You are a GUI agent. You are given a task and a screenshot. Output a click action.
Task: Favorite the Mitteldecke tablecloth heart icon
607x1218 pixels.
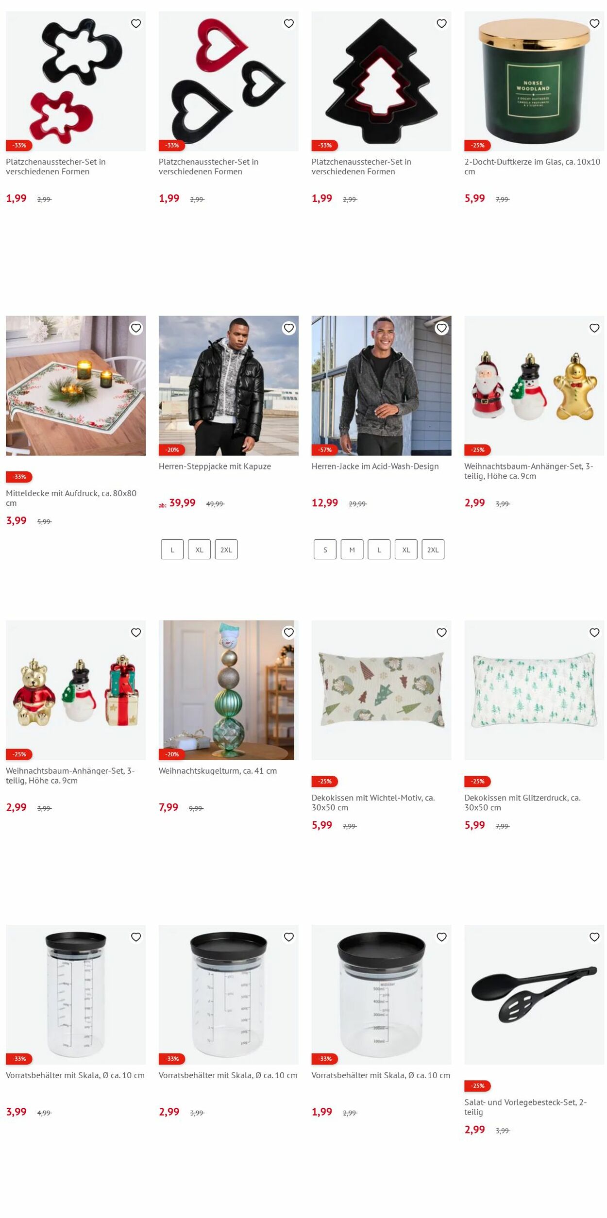(136, 328)
